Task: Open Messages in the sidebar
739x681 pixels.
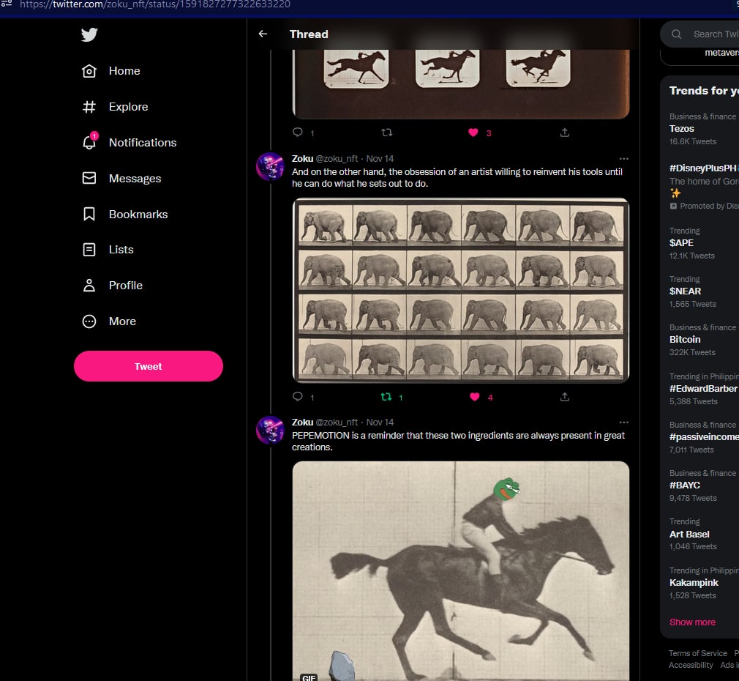Action: pyautogui.click(x=135, y=178)
